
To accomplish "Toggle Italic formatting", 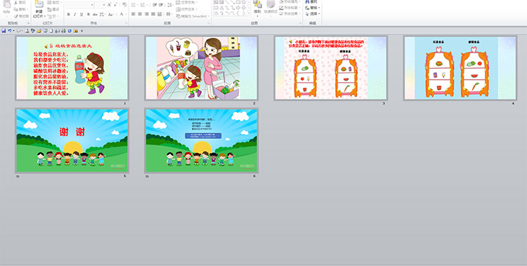I will pyautogui.click(x=75, y=14).
